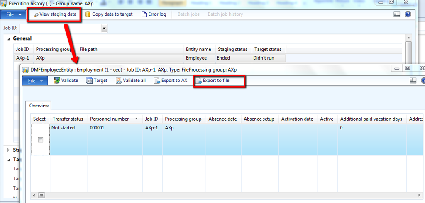Image resolution: width=425 pixels, height=203 pixels.
Task: Click Employee entity name cell
Action: coord(199,58)
